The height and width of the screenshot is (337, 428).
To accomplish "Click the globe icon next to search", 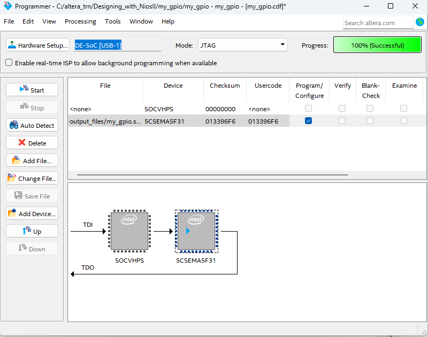I will click(x=419, y=22).
